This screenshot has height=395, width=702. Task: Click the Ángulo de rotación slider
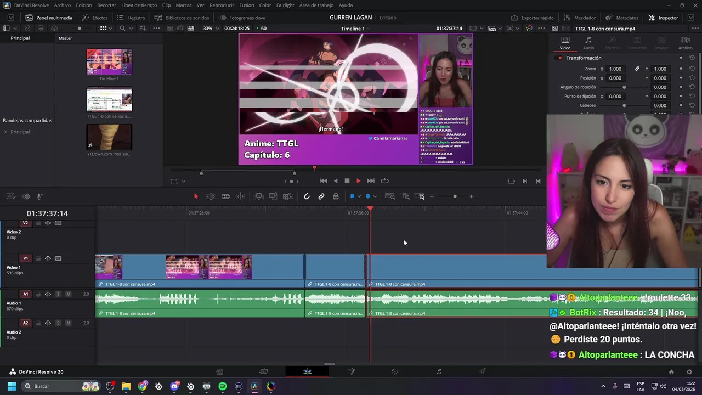pyautogui.click(x=624, y=87)
